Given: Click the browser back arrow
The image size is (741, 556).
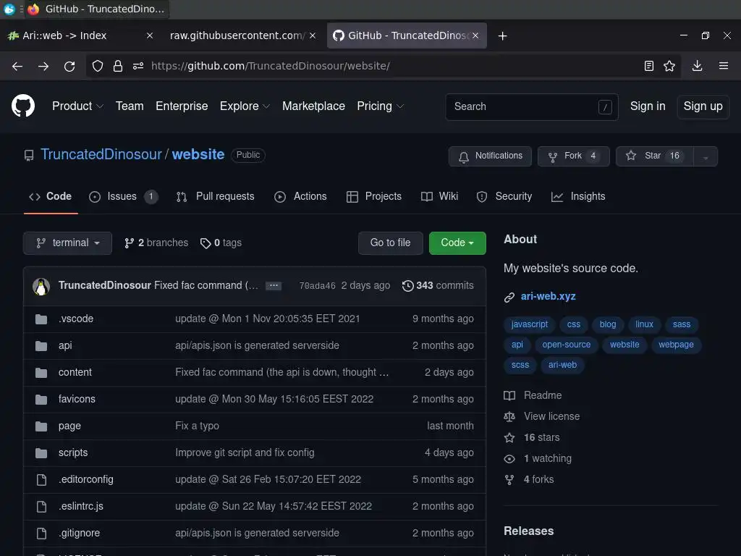Looking at the screenshot, I should [x=17, y=66].
